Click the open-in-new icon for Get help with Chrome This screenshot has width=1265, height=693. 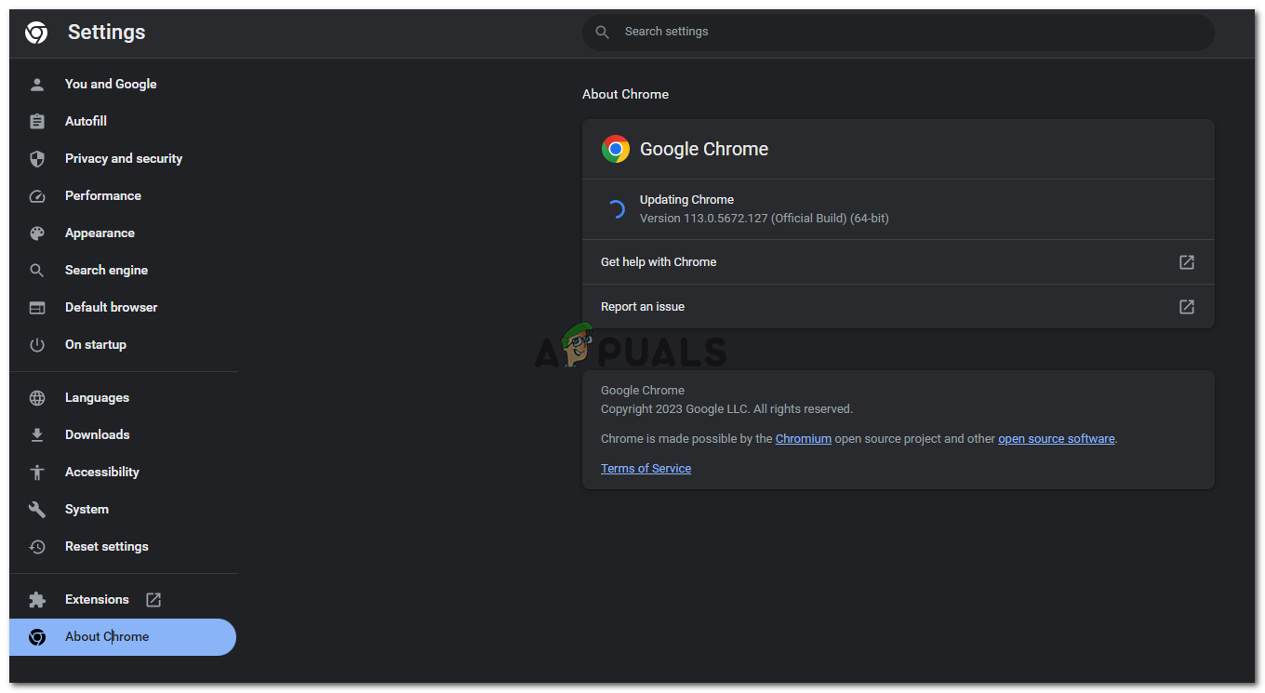[1187, 262]
